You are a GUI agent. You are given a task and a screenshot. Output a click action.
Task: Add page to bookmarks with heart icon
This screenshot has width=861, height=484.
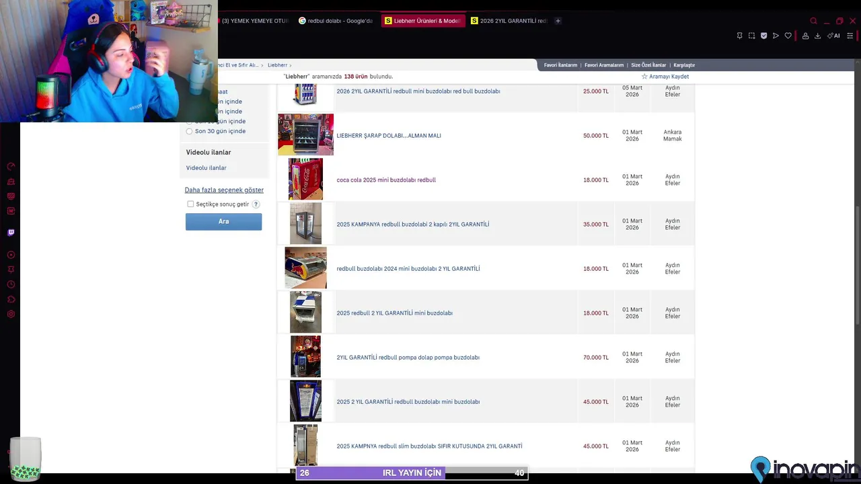pos(788,36)
